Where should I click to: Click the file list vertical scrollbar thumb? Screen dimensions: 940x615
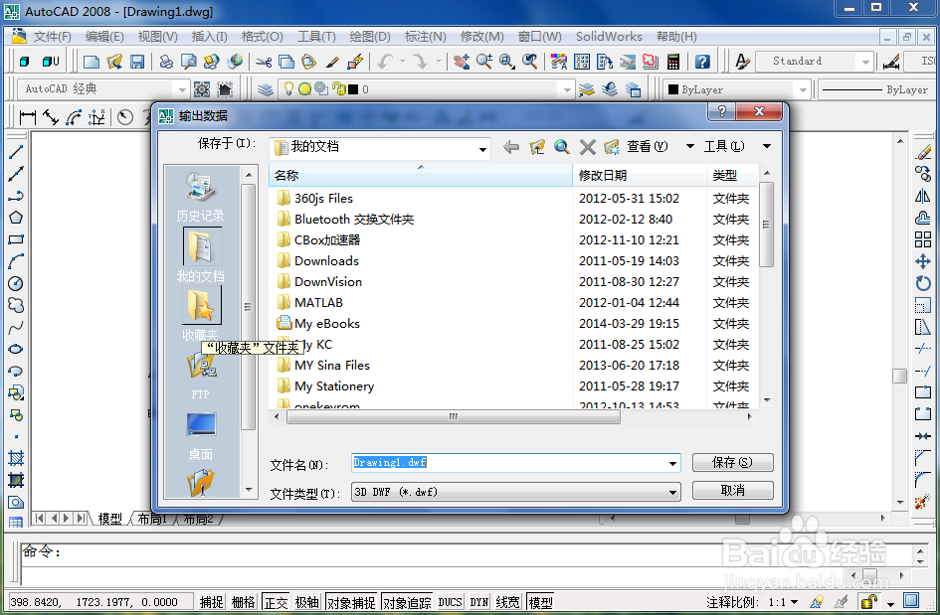click(766, 225)
